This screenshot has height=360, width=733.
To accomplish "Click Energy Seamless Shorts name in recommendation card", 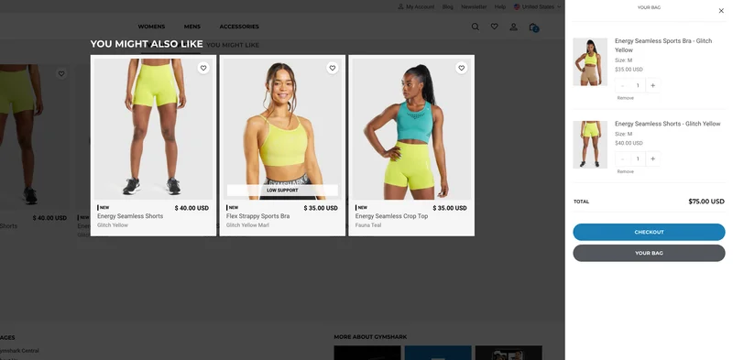I will click(130, 216).
